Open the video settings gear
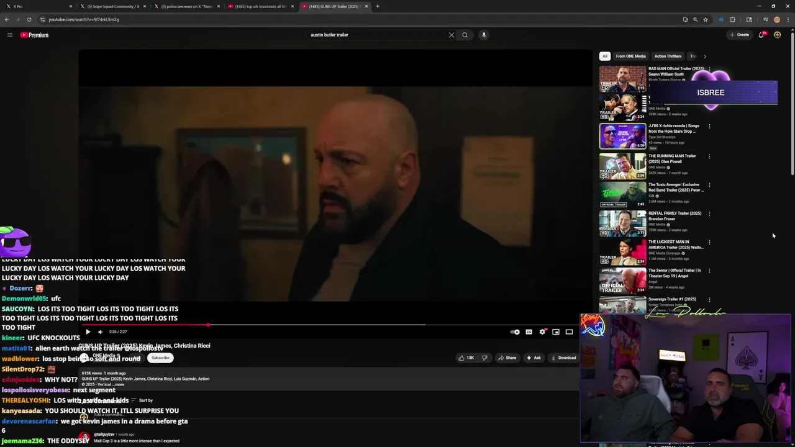Viewport: 795px width, 447px height. point(542,332)
